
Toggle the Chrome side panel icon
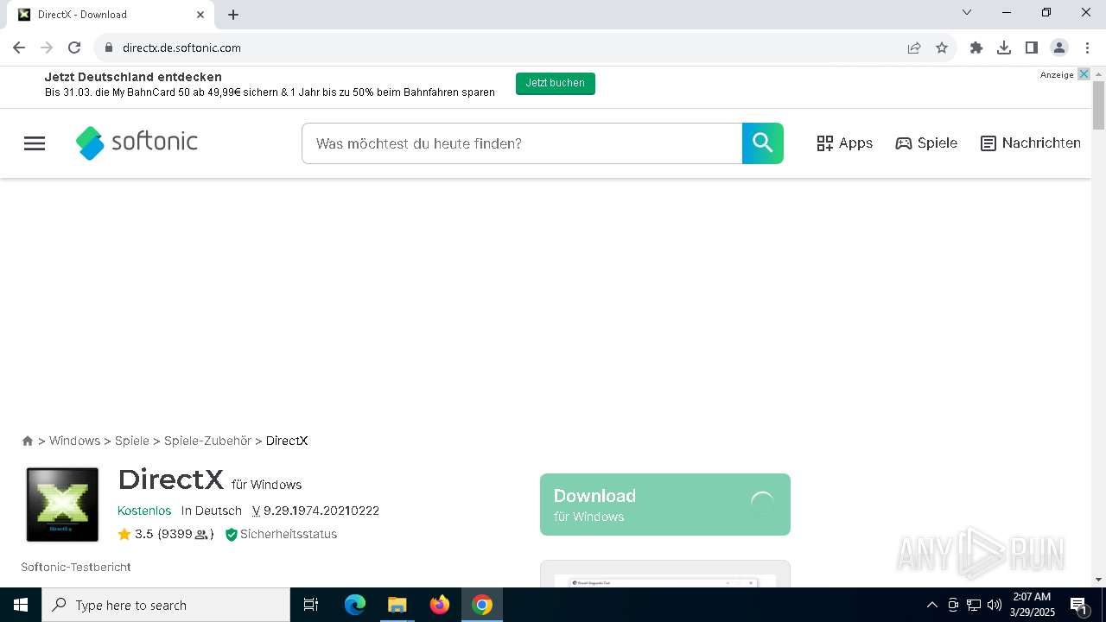click(1032, 48)
